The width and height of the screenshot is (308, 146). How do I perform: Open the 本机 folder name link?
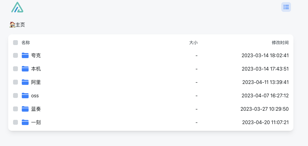(36, 69)
